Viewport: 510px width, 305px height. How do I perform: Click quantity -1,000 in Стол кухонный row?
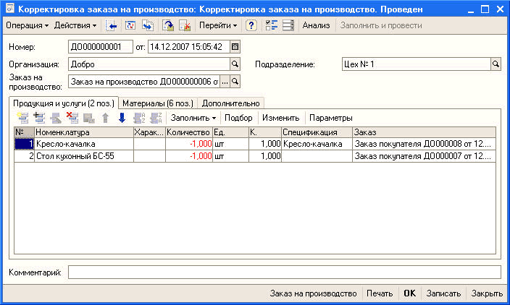pyautogui.click(x=189, y=156)
